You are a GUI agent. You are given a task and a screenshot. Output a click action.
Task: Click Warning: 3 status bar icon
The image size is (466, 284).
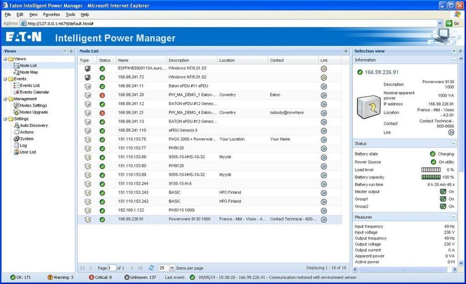pos(50,277)
